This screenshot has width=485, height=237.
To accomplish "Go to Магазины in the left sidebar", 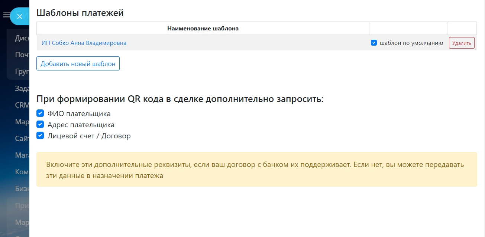I will point(22,155).
